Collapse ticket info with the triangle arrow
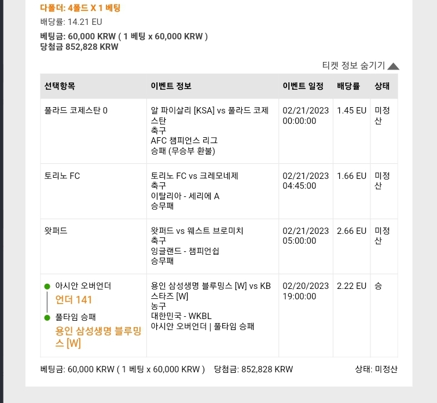The width and height of the screenshot is (437, 403). pyautogui.click(x=393, y=66)
